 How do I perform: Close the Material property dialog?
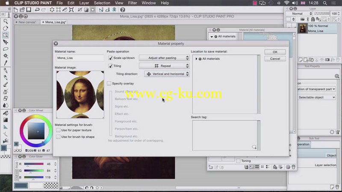click(56, 44)
